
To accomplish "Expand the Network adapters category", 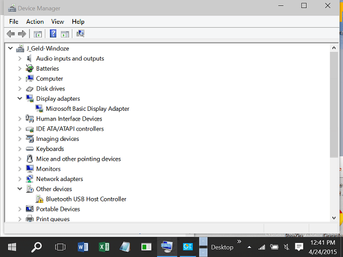I will (20, 179).
